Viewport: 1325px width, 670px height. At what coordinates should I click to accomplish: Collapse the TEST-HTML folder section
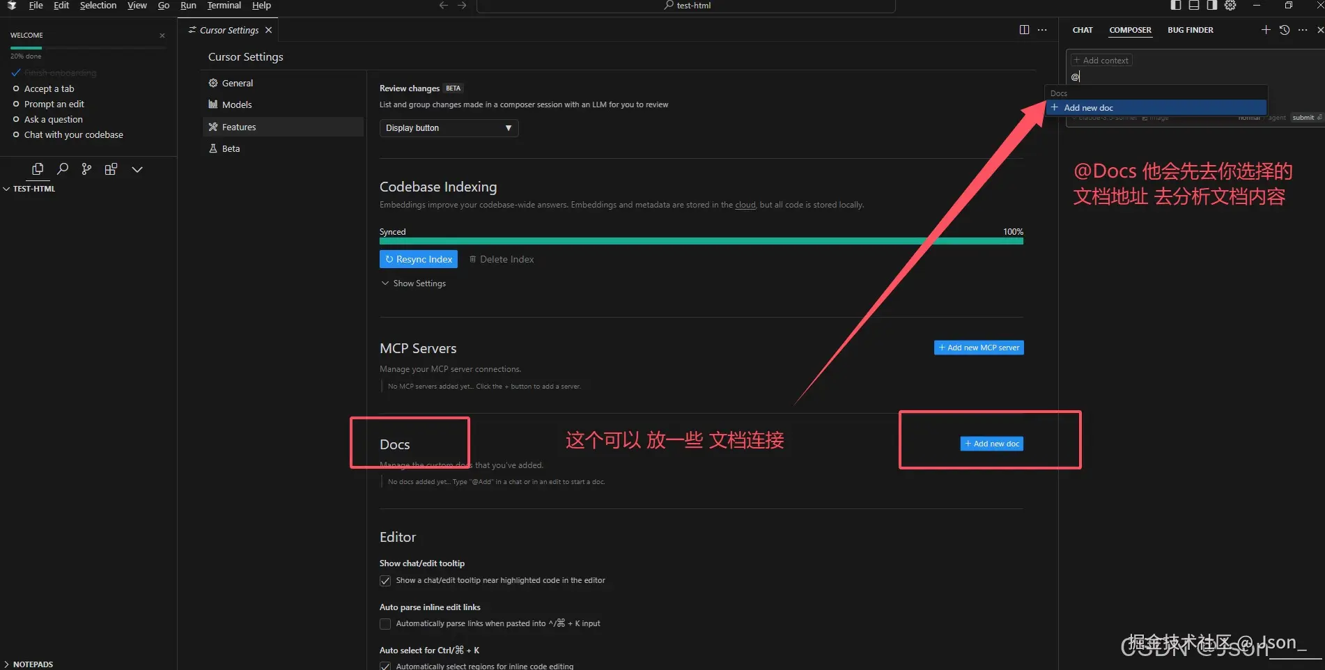[x=30, y=189]
